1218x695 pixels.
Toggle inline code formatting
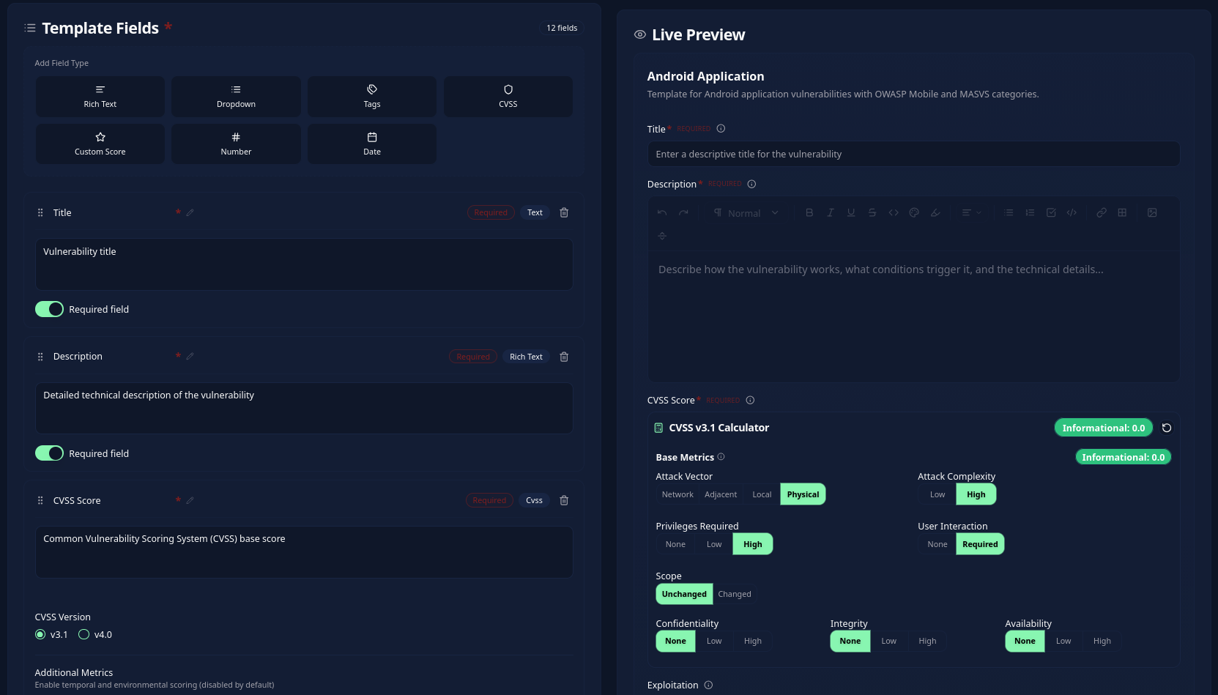coord(894,212)
